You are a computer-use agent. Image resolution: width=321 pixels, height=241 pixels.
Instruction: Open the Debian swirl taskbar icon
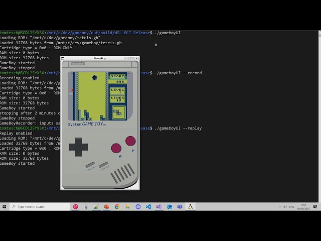[76, 207]
